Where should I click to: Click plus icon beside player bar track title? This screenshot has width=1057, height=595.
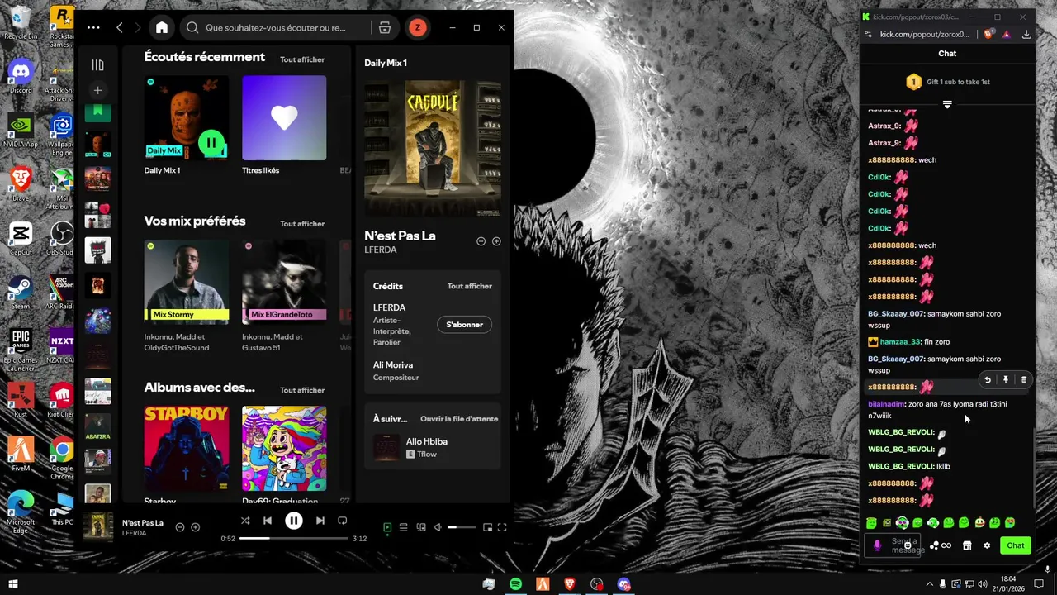click(196, 527)
